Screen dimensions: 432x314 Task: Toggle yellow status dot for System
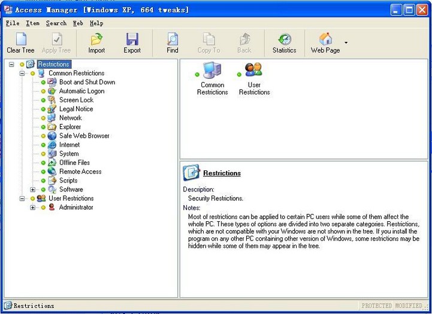point(43,154)
